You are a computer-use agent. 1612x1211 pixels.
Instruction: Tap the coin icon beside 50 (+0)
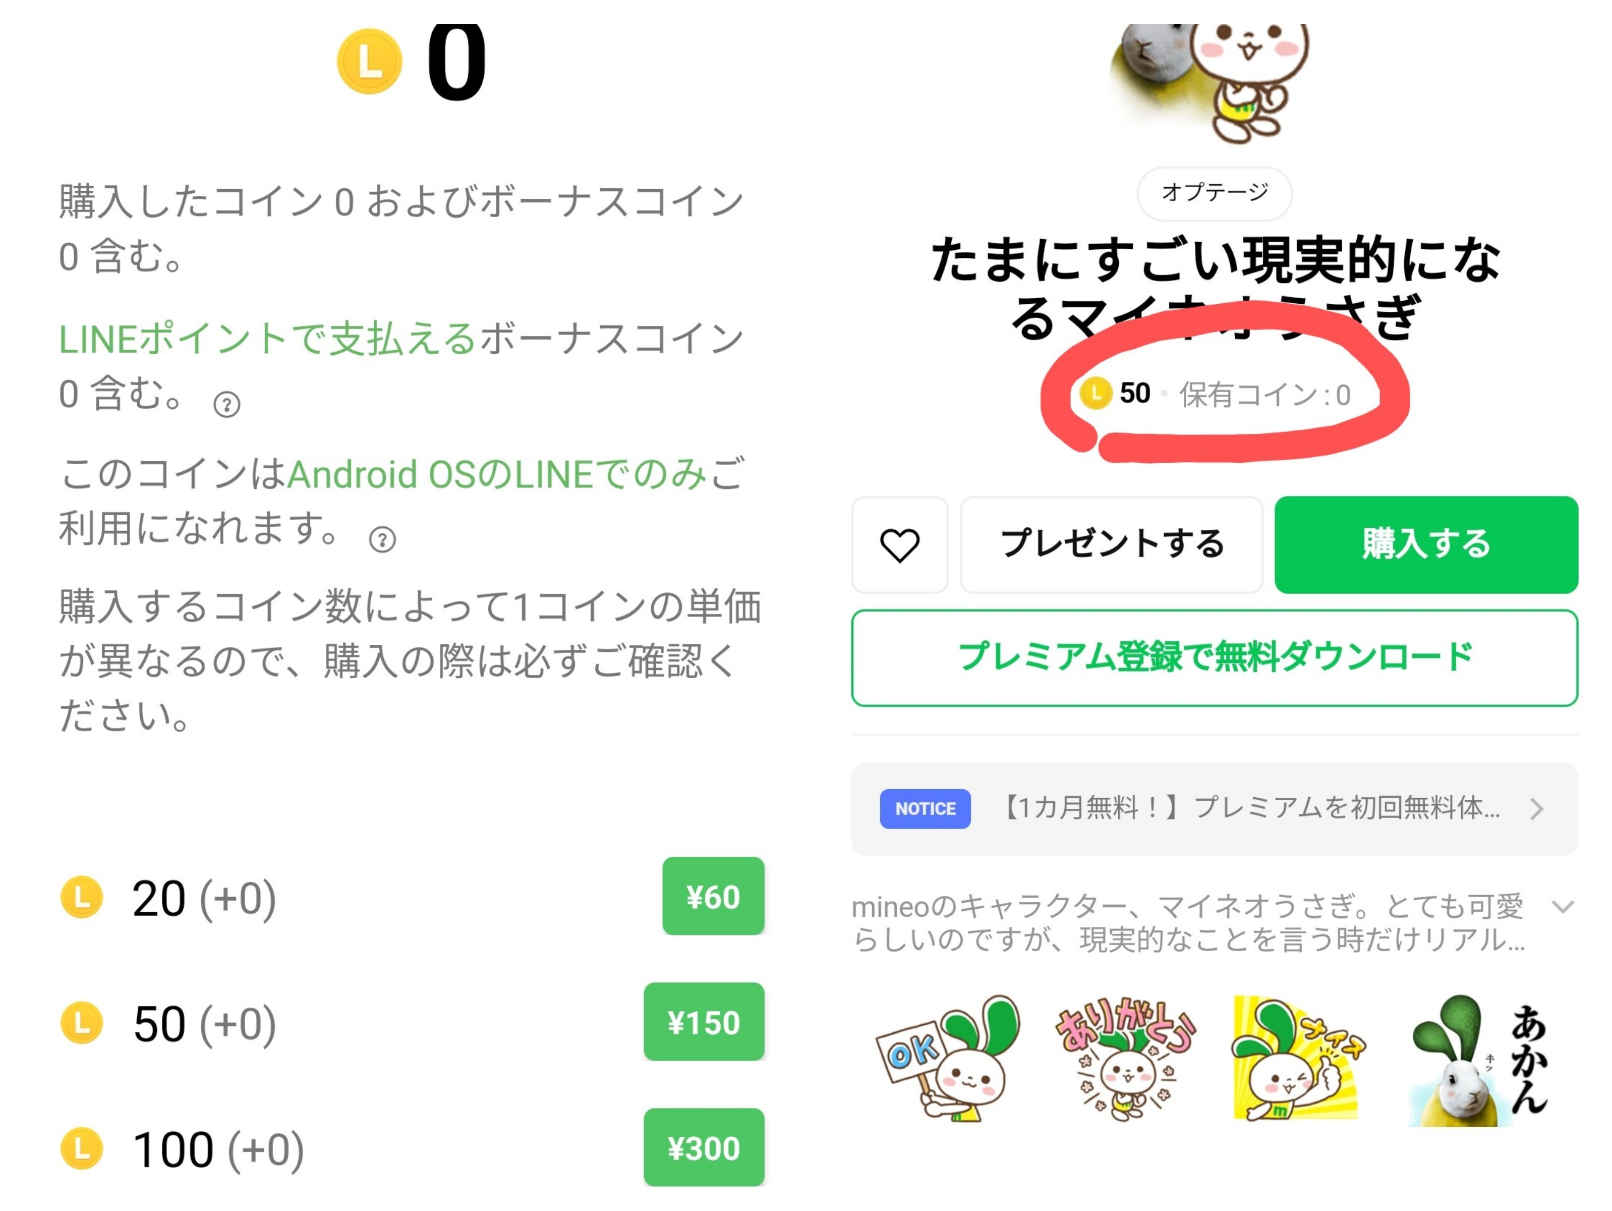pyautogui.click(x=82, y=1023)
